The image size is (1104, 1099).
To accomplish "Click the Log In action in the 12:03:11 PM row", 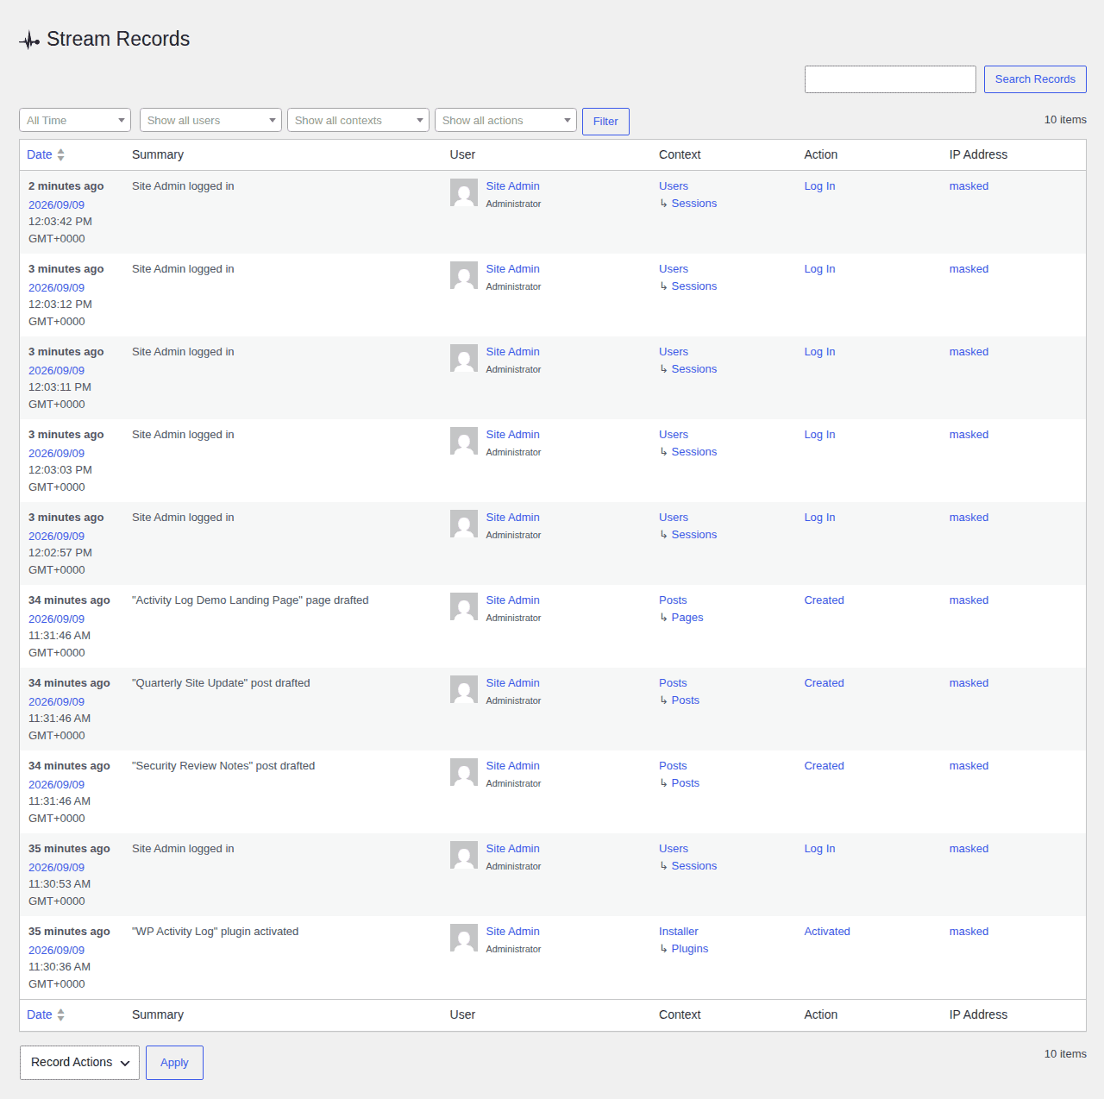I will pos(820,352).
